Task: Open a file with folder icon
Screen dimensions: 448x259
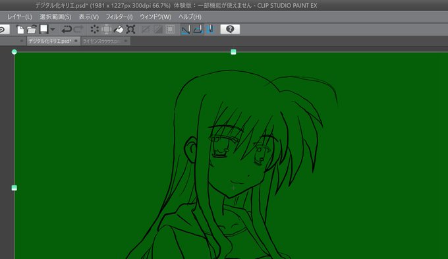Action: tap(32, 29)
